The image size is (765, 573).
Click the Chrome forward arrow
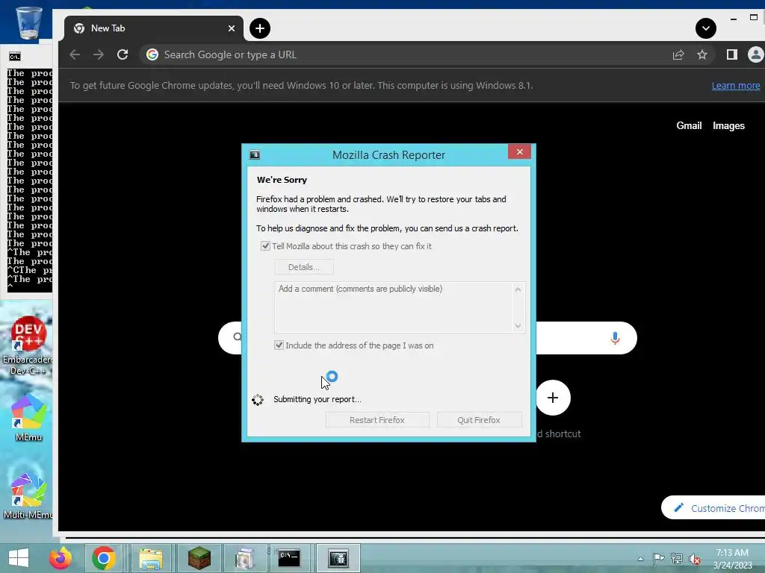click(99, 54)
